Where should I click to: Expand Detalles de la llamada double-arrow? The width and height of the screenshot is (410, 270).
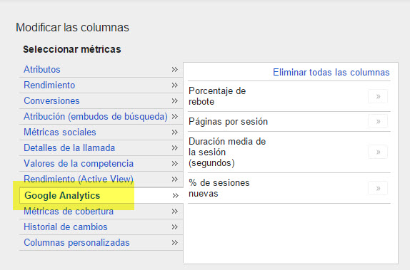175,148
